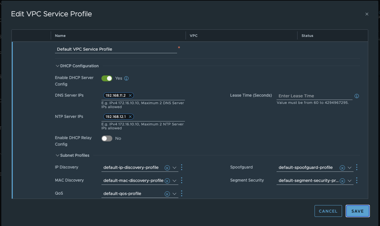Click the SAVE button

point(357,211)
